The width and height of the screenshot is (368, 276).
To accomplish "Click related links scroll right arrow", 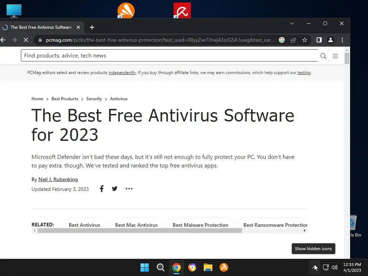I will tap(305, 230).
